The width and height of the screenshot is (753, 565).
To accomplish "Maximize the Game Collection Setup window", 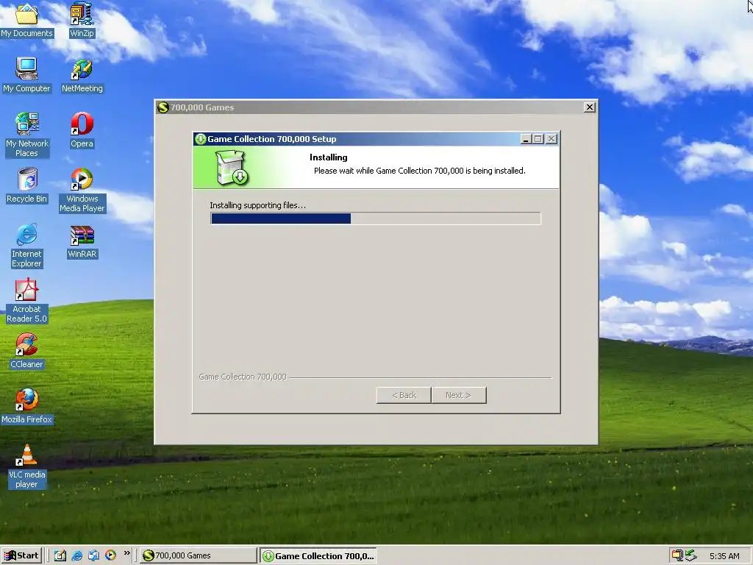I will [x=538, y=139].
